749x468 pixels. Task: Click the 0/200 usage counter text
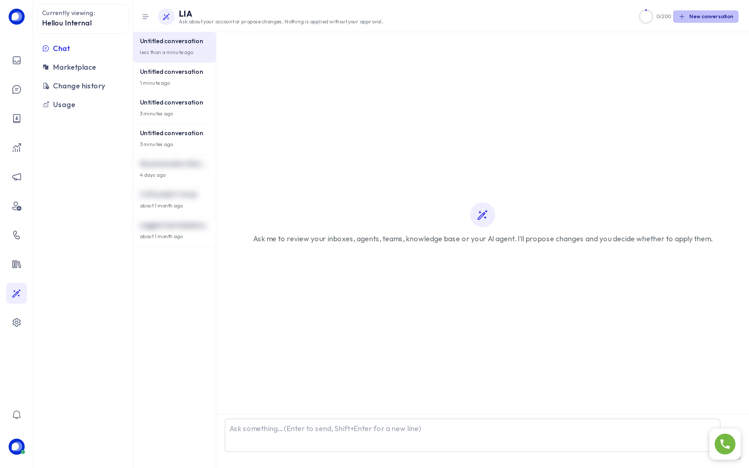[664, 17]
